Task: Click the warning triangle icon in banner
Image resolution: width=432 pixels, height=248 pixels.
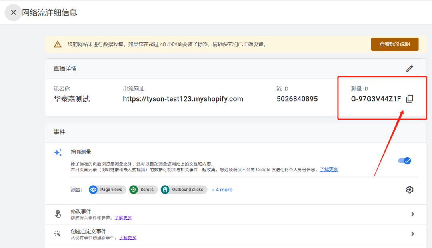Action: click(x=58, y=44)
